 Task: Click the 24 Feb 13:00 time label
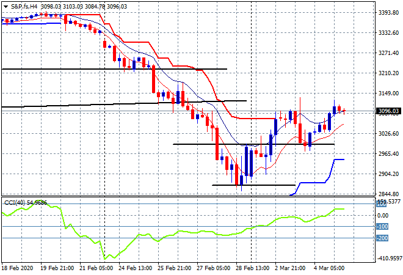pyautogui.click(x=135, y=268)
